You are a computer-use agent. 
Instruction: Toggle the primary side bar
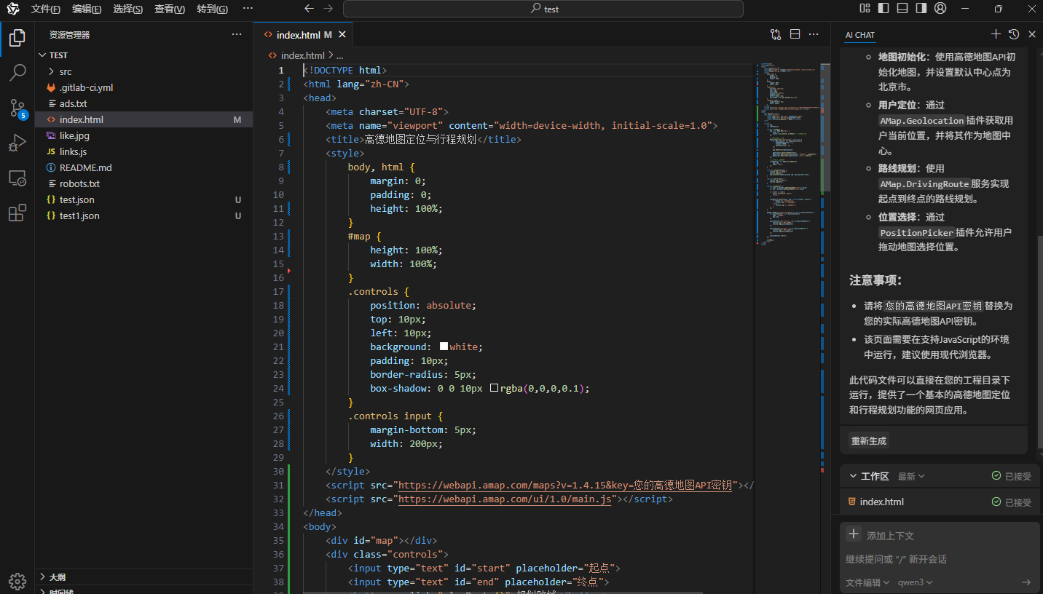[x=883, y=9]
